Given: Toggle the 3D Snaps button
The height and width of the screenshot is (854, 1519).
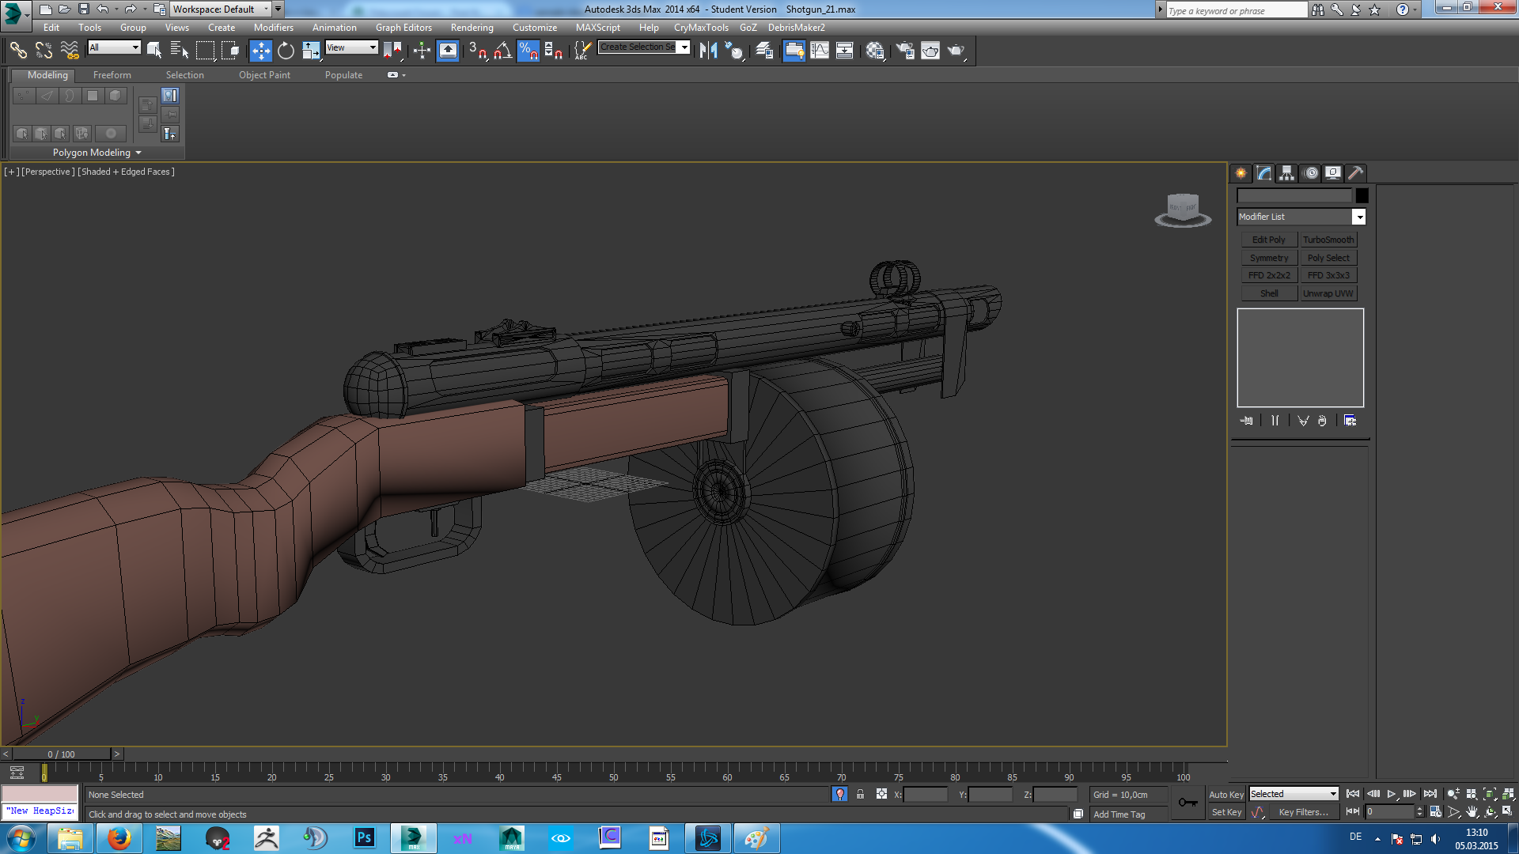Looking at the screenshot, I should click(477, 51).
